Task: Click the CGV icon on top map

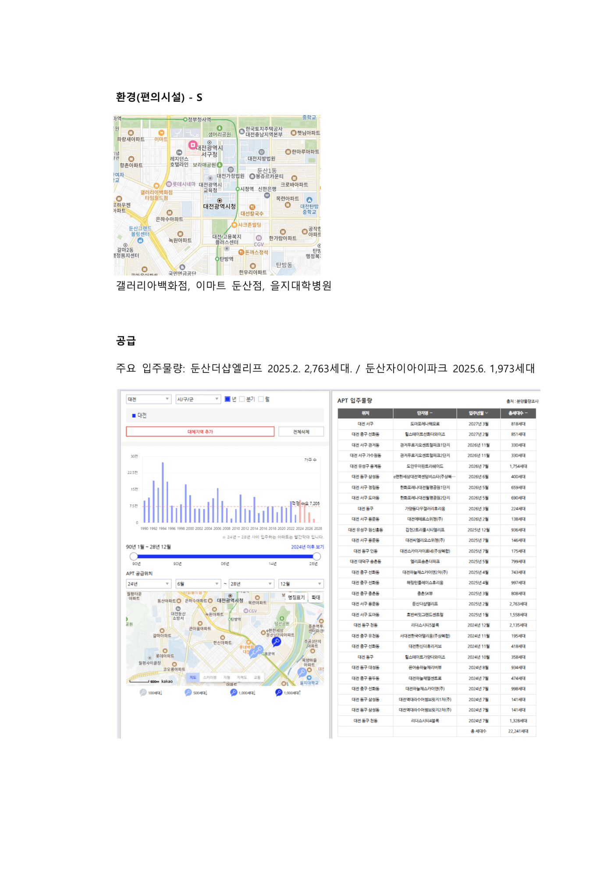Action: (x=259, y=238)
